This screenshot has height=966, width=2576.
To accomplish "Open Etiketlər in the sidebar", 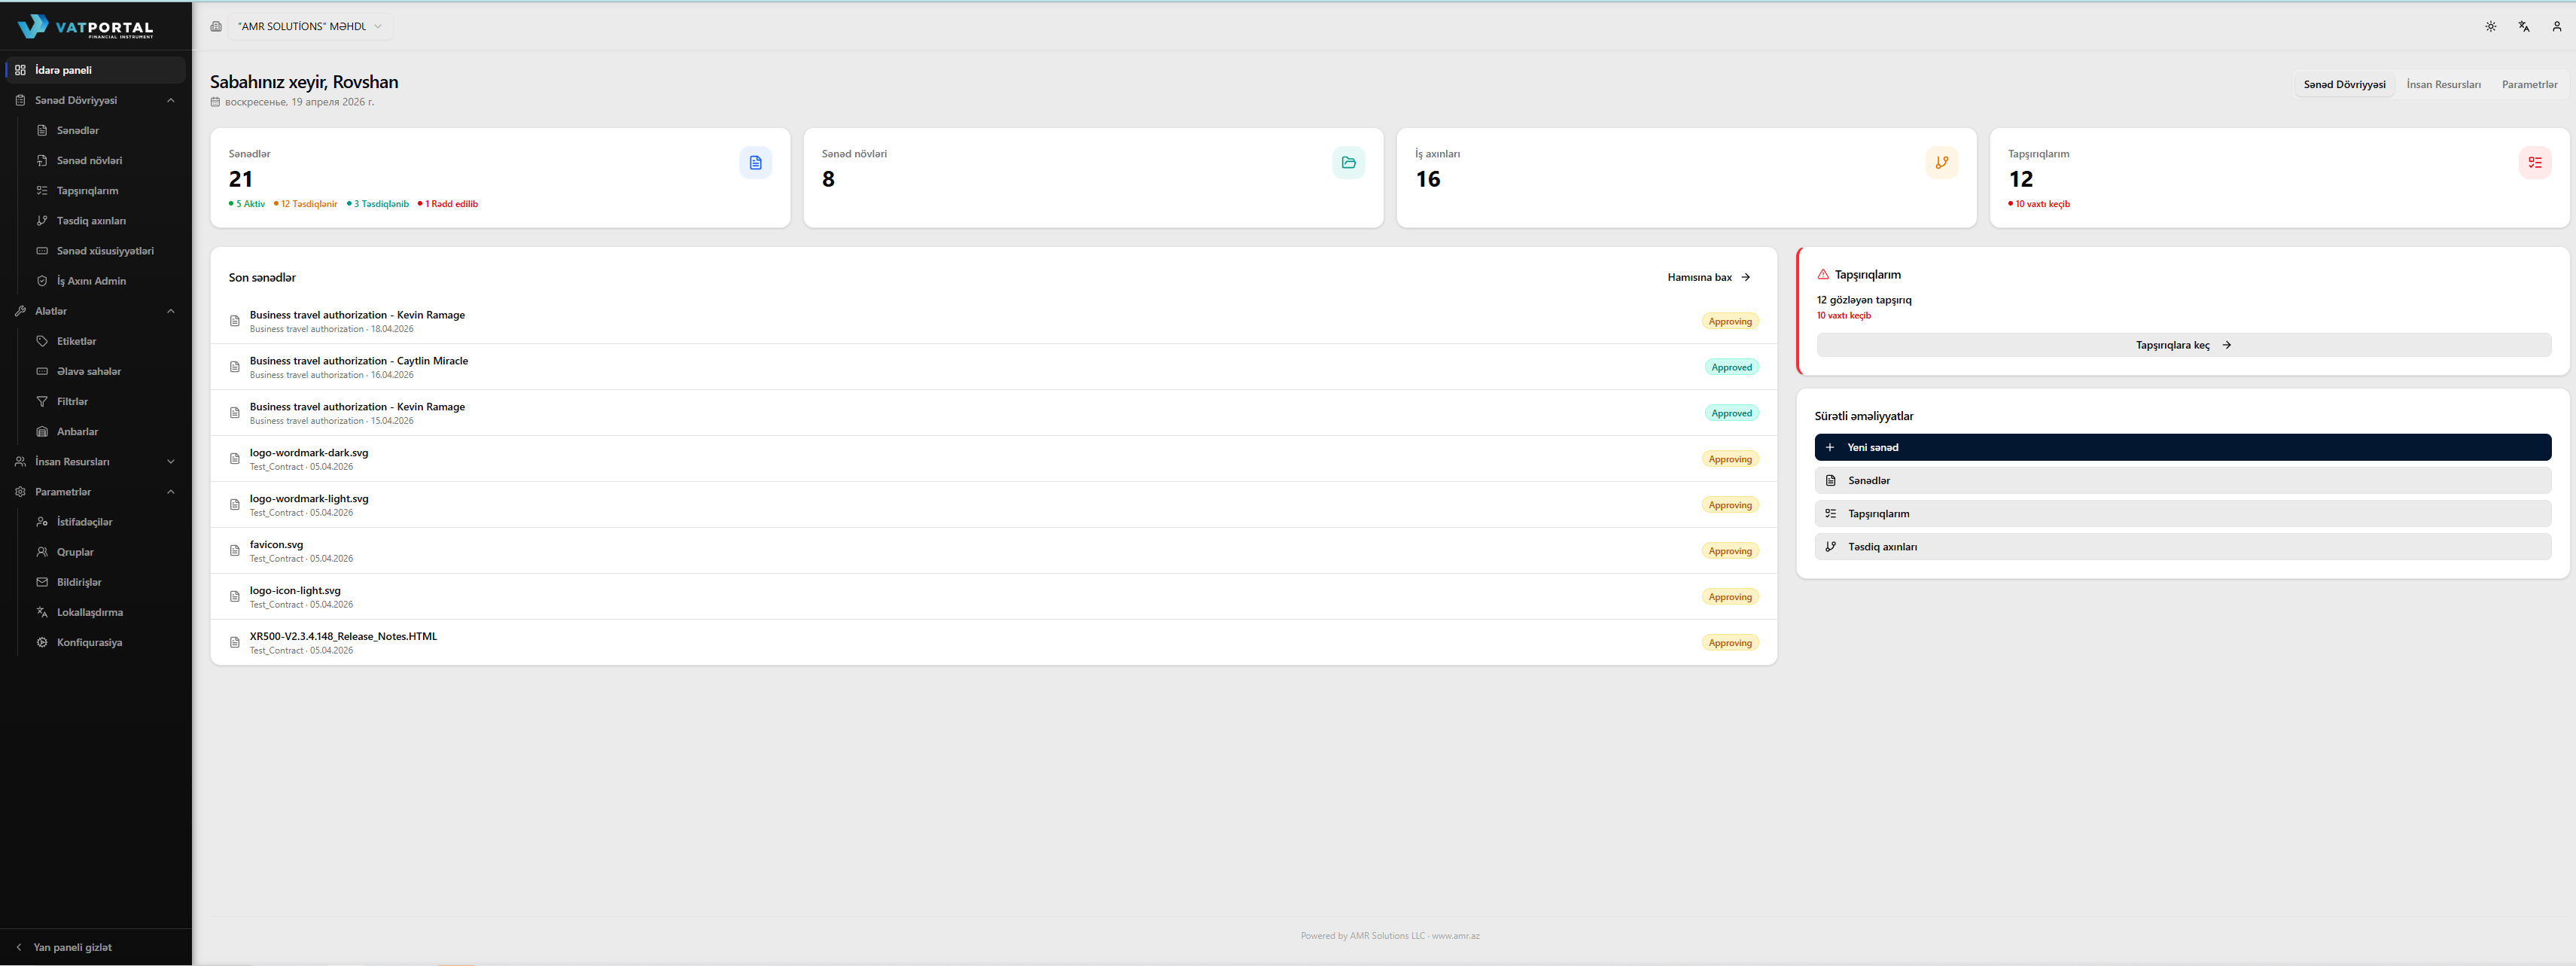I will click(76, 341).
